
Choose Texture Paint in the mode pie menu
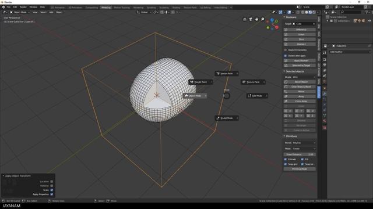click(253, 82)
